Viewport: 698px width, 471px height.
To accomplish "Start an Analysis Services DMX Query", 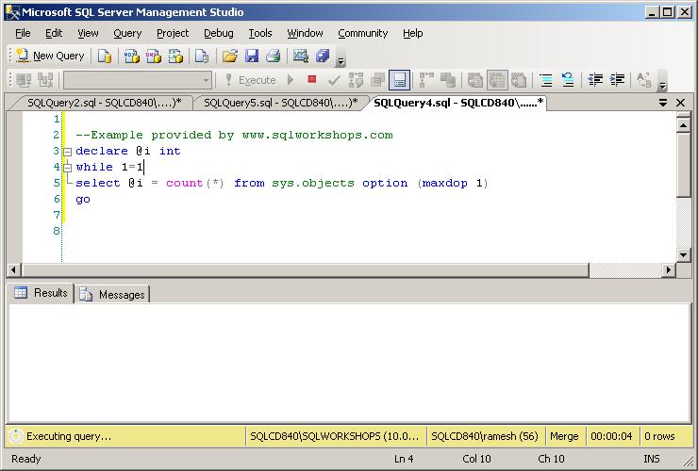I will point(154,56).
